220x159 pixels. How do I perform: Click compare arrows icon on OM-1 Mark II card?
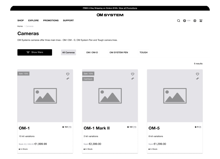click(x=133, y=79)
